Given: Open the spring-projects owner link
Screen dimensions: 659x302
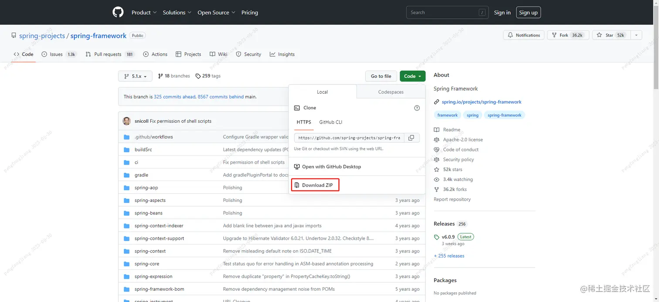Looking at the screenshot, I should point(42,36).
